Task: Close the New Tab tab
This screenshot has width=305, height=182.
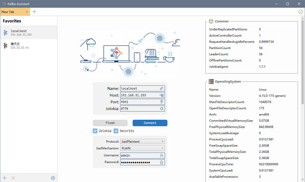Action: click(27, 12)
